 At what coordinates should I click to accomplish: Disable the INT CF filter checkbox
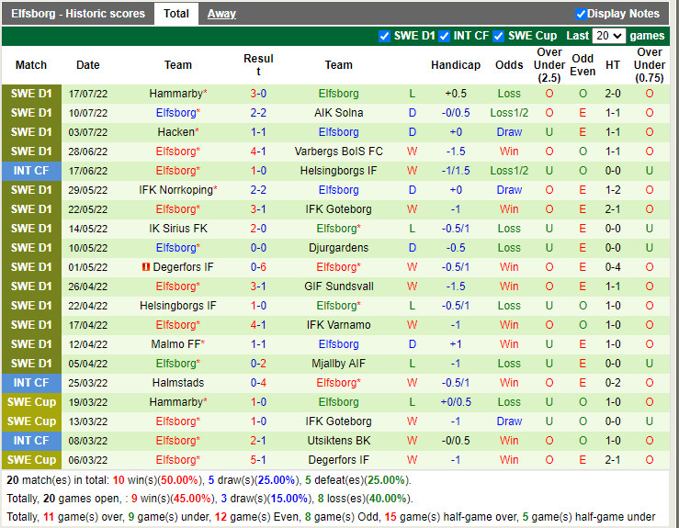pos(444,36)
